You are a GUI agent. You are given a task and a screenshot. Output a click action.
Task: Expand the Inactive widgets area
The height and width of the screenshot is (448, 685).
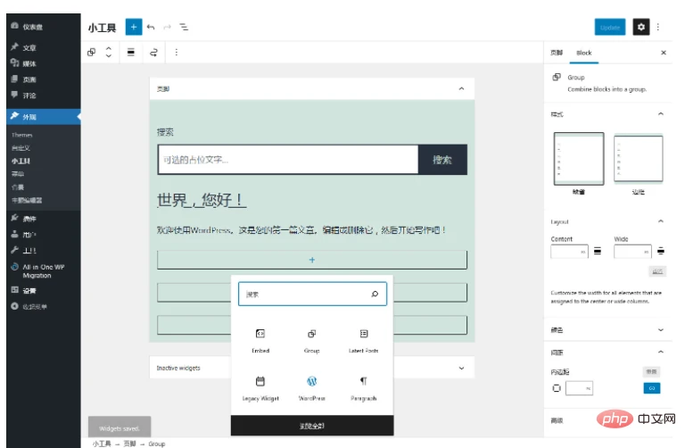[x=461, y=368]
